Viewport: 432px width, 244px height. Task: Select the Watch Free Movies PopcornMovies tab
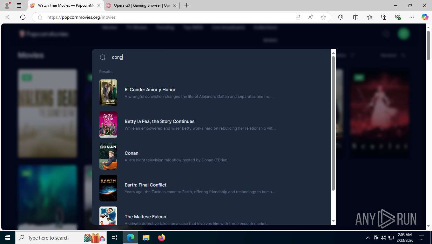click(66, 5)
